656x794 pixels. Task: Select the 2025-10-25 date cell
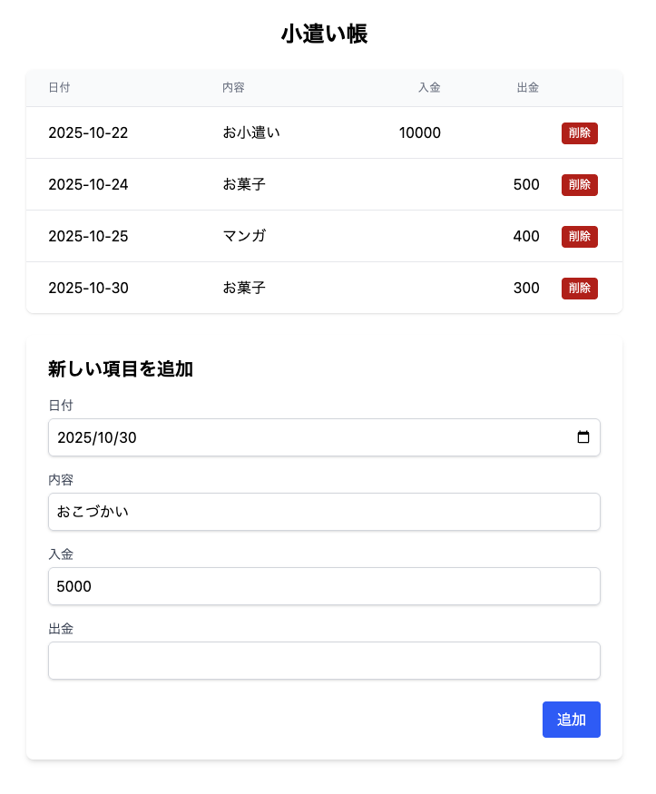[88, 237]
